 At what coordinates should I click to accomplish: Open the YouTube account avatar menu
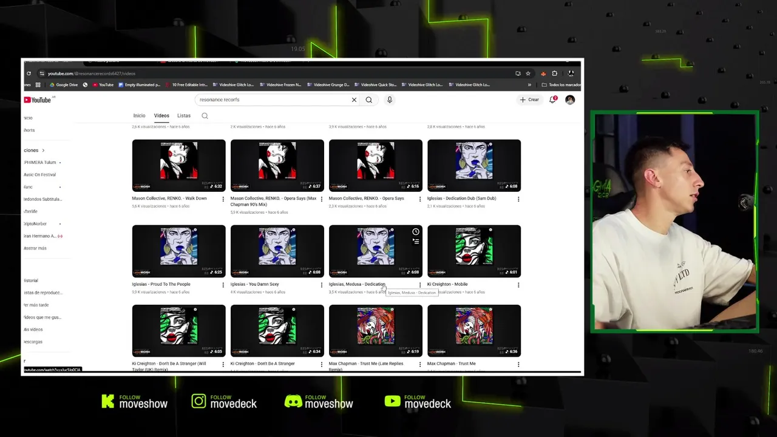570,100
